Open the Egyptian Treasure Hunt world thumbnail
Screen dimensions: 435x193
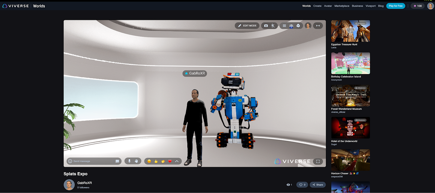point(350,31)
